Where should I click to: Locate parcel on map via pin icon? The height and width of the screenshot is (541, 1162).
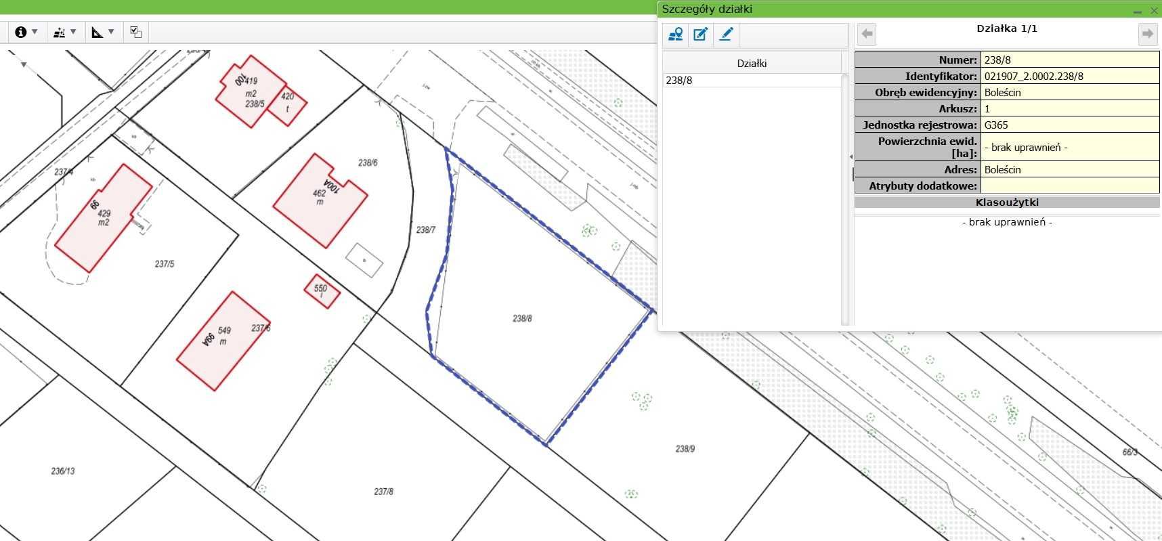pyautogui.click(x=675, y=34)
